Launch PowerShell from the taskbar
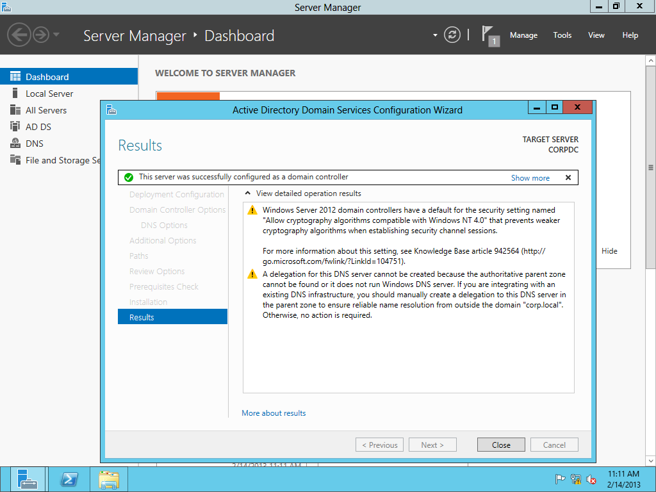 [69, 479]
